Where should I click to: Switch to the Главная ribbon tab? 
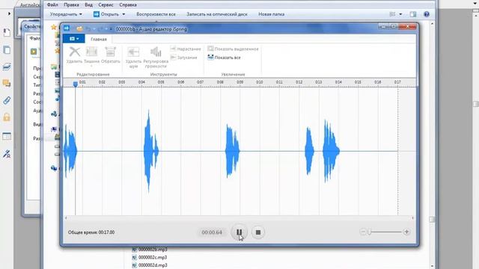click(99, 39)
